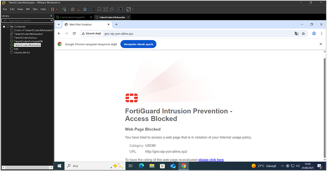Open the power options dropdown arrow
The height and width of the screenshot is (171, 327).
(57, 9)
